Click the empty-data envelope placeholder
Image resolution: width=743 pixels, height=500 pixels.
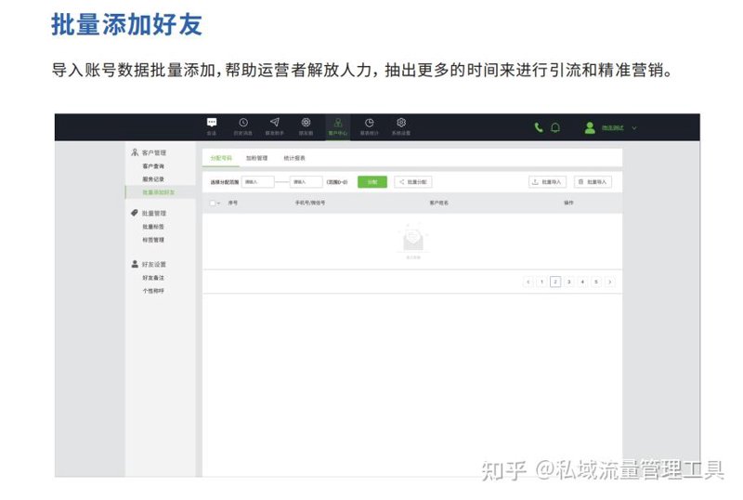pos(413,241)
